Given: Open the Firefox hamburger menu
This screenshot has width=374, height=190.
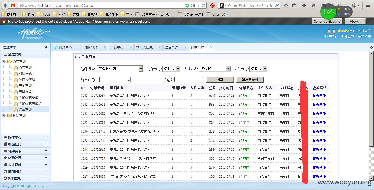Looking at the screenshot, I should 368,5.
